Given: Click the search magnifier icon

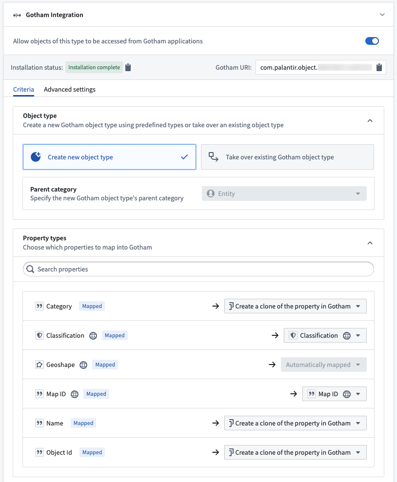Looking at the screenshot, I should (30, 270).
